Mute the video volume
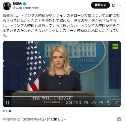The width and height of the screenshot is (125, 122). coord(94,103)
